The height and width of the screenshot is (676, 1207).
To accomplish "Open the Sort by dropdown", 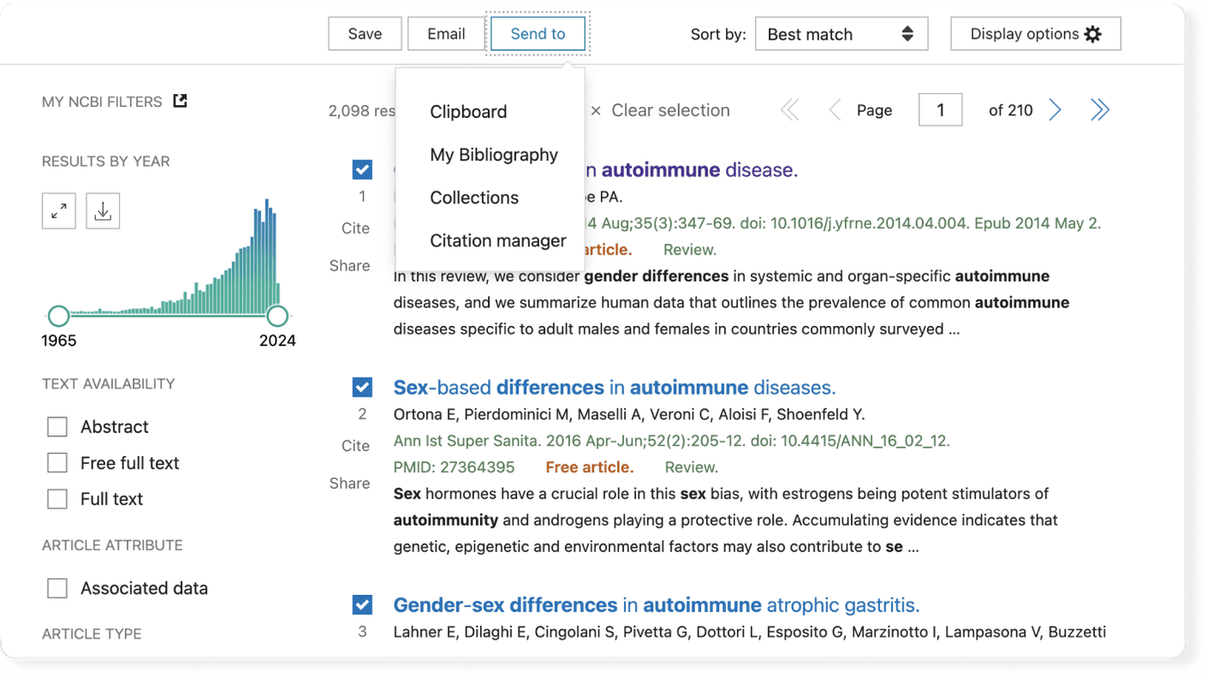I will [x=841, y=34].
